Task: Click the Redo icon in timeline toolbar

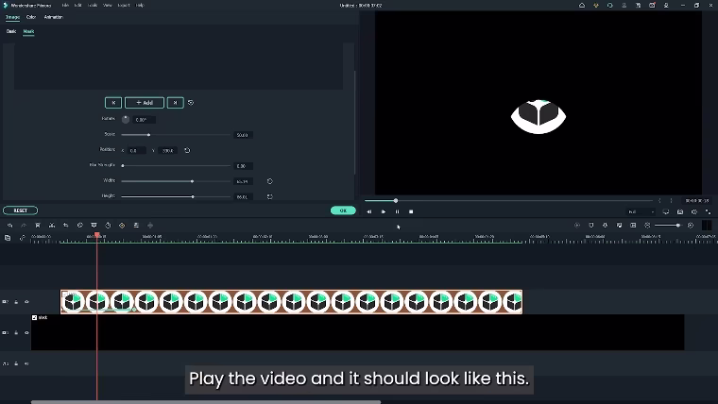Action: [24, 225]
